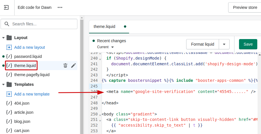Open the three-dot more actions menu
Image resolution: width=261 pixels, height=134 pixels.
60,7
